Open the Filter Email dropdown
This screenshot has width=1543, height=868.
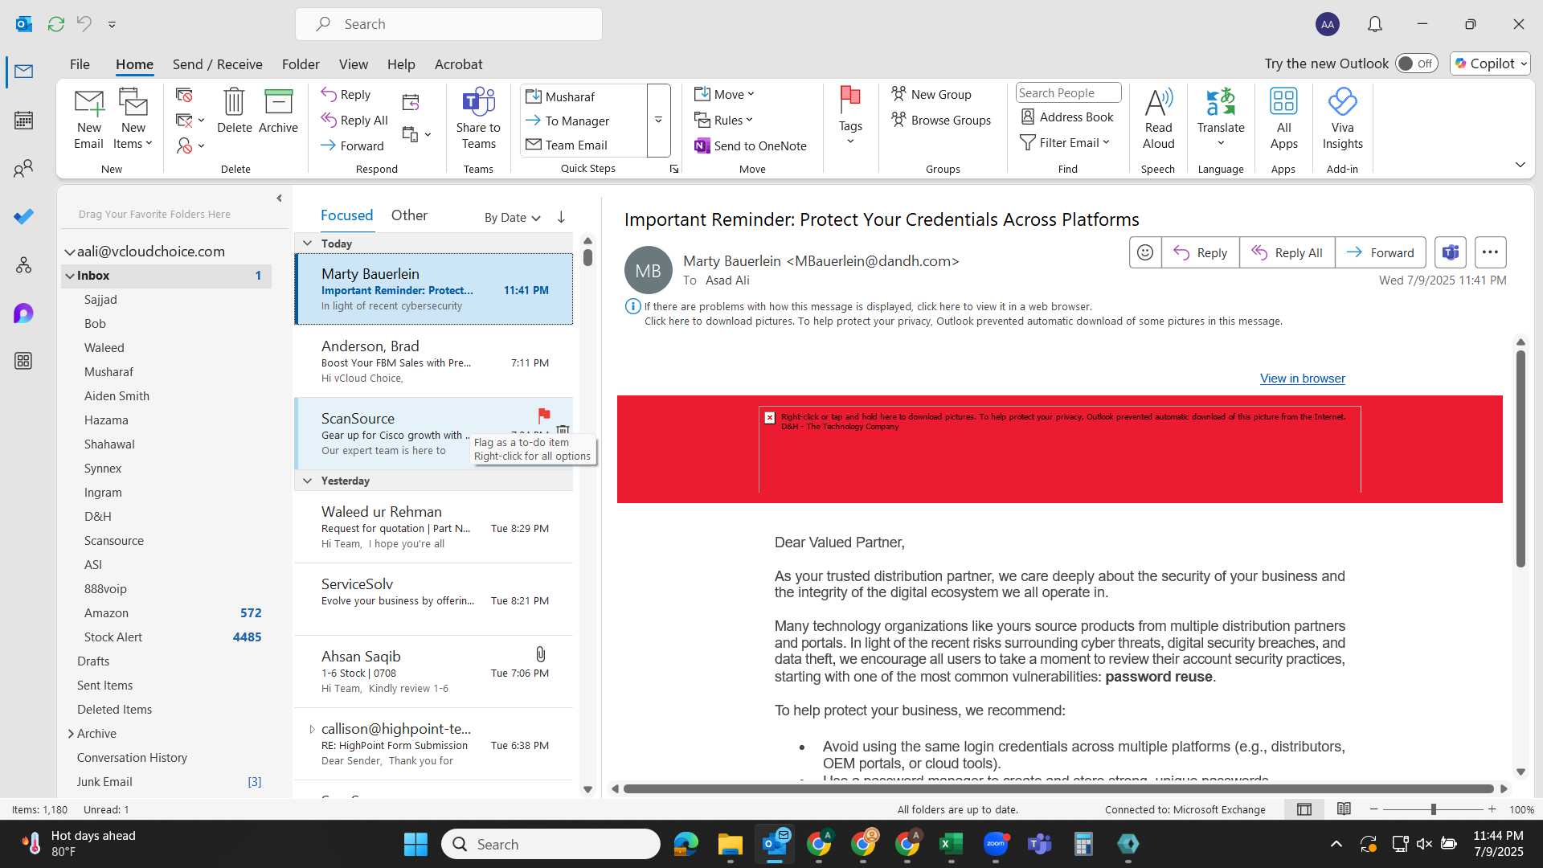(1065, 142)
